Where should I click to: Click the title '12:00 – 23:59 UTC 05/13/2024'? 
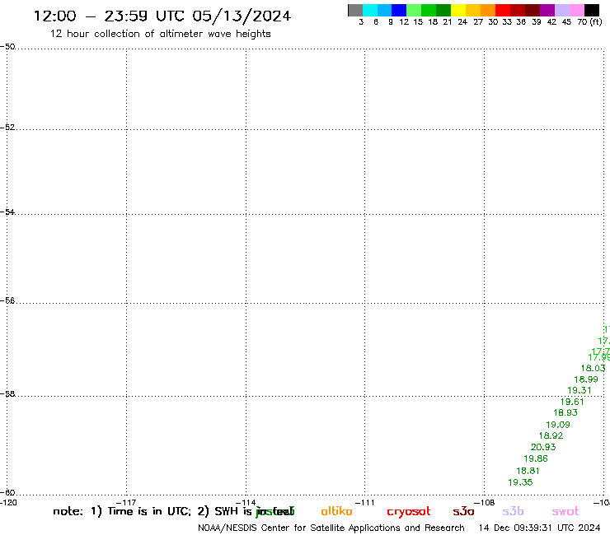(162, 16)
